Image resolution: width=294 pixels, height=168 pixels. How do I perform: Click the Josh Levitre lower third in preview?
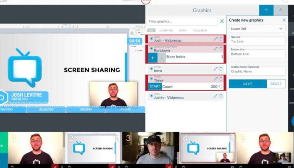(x=24, y=97)
